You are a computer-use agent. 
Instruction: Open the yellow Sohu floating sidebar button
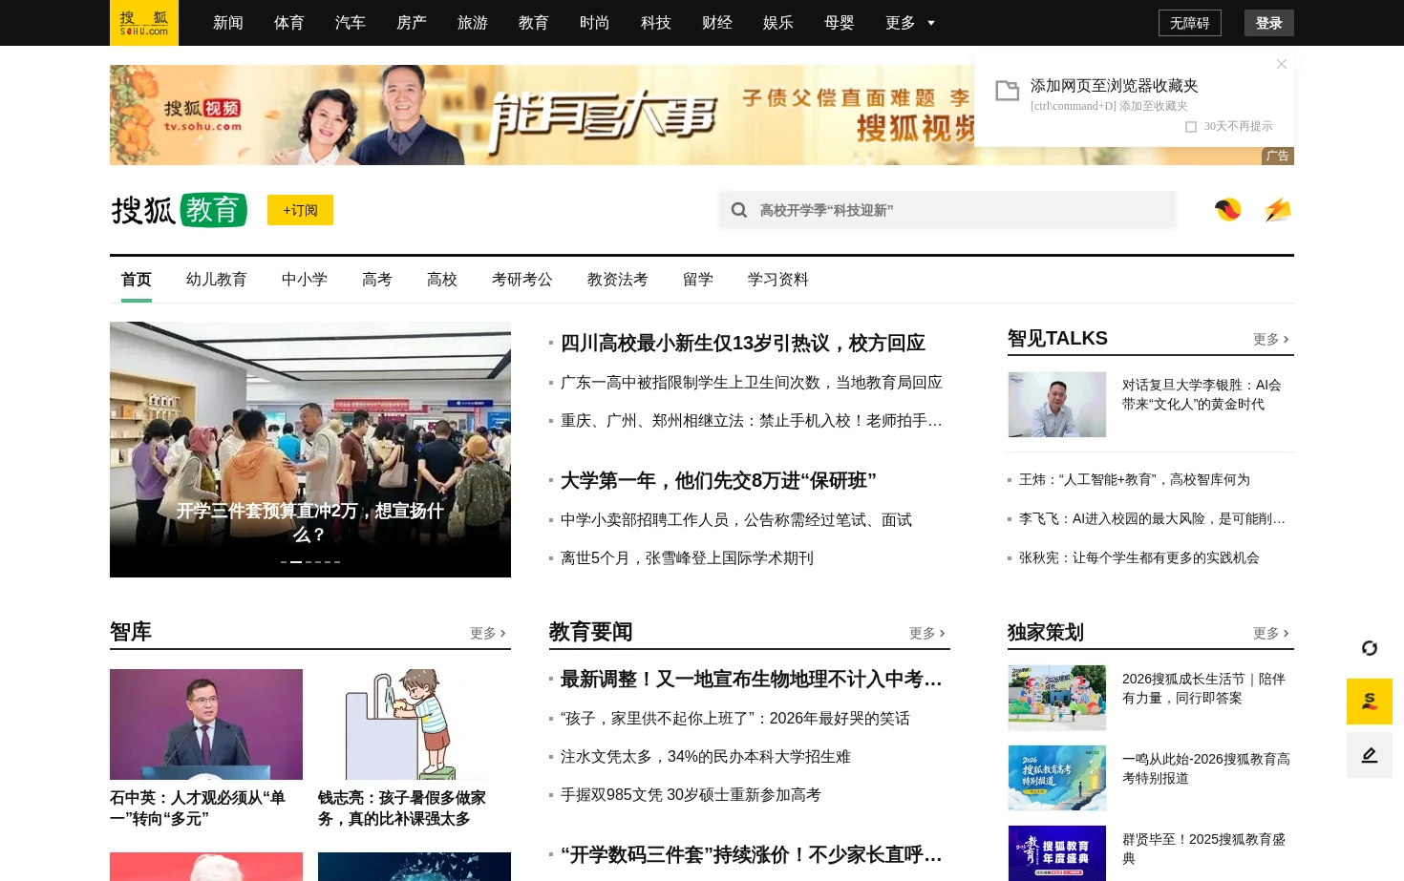click(1370, 702)
